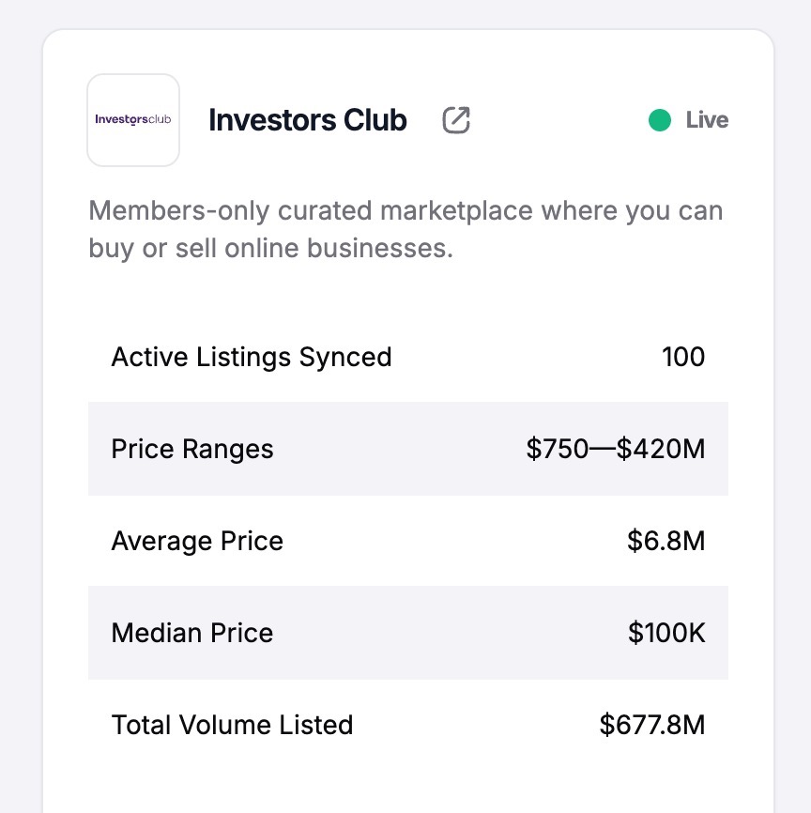The height and width of the screenshot is (813, 811).
Task: Open the Investors Club external link icon
Action: point(456,120)
